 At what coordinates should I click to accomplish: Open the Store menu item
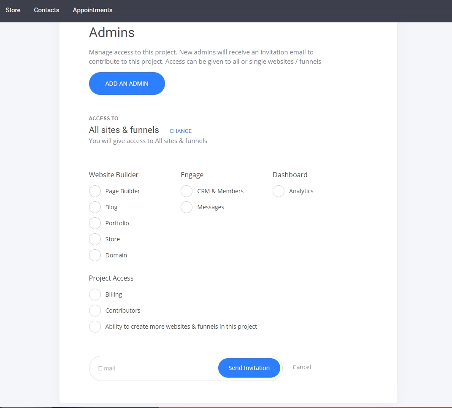(13, 10)
